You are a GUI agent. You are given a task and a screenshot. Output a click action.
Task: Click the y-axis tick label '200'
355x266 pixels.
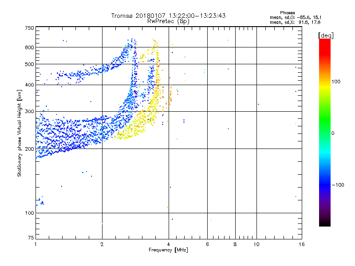30,149
